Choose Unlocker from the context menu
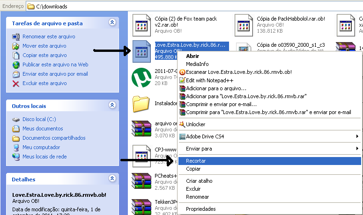The width and height of the screenshot is (363, 215). click(195, 124)
